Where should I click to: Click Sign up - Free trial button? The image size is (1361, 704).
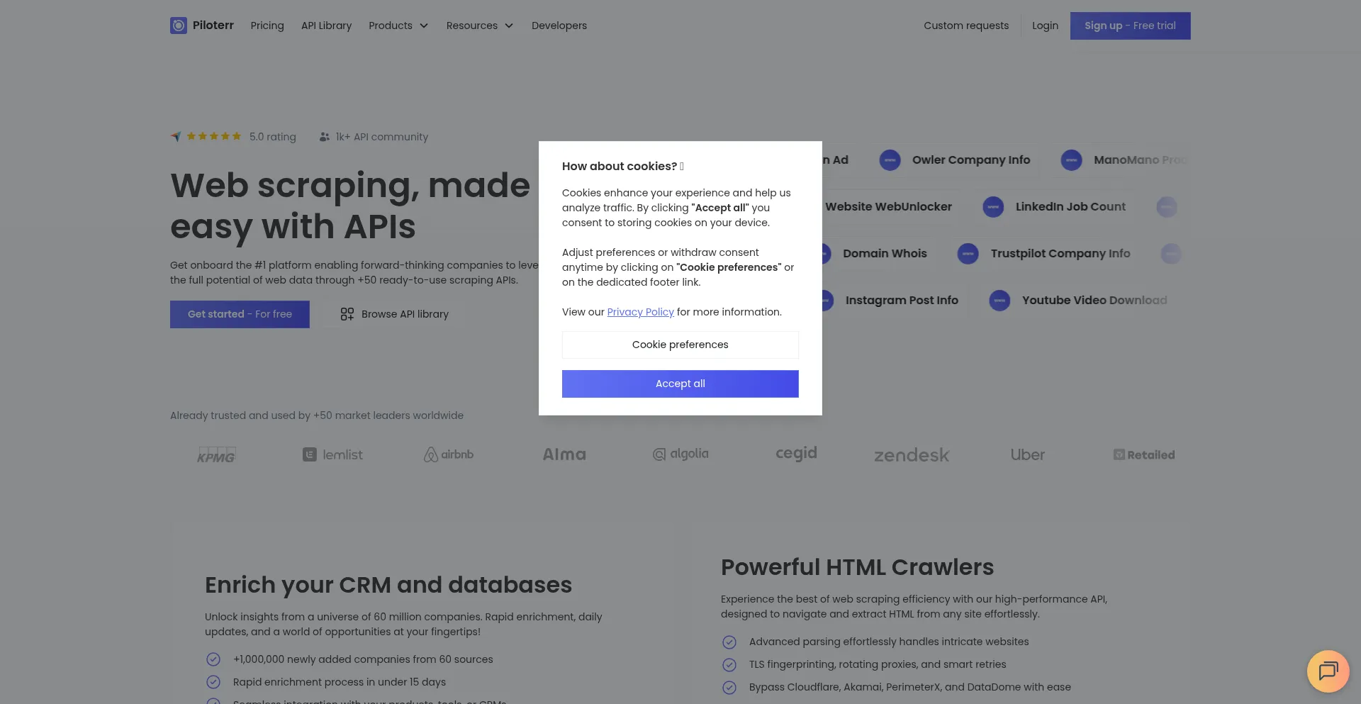pyautogui.click(x=1130, y=26)
